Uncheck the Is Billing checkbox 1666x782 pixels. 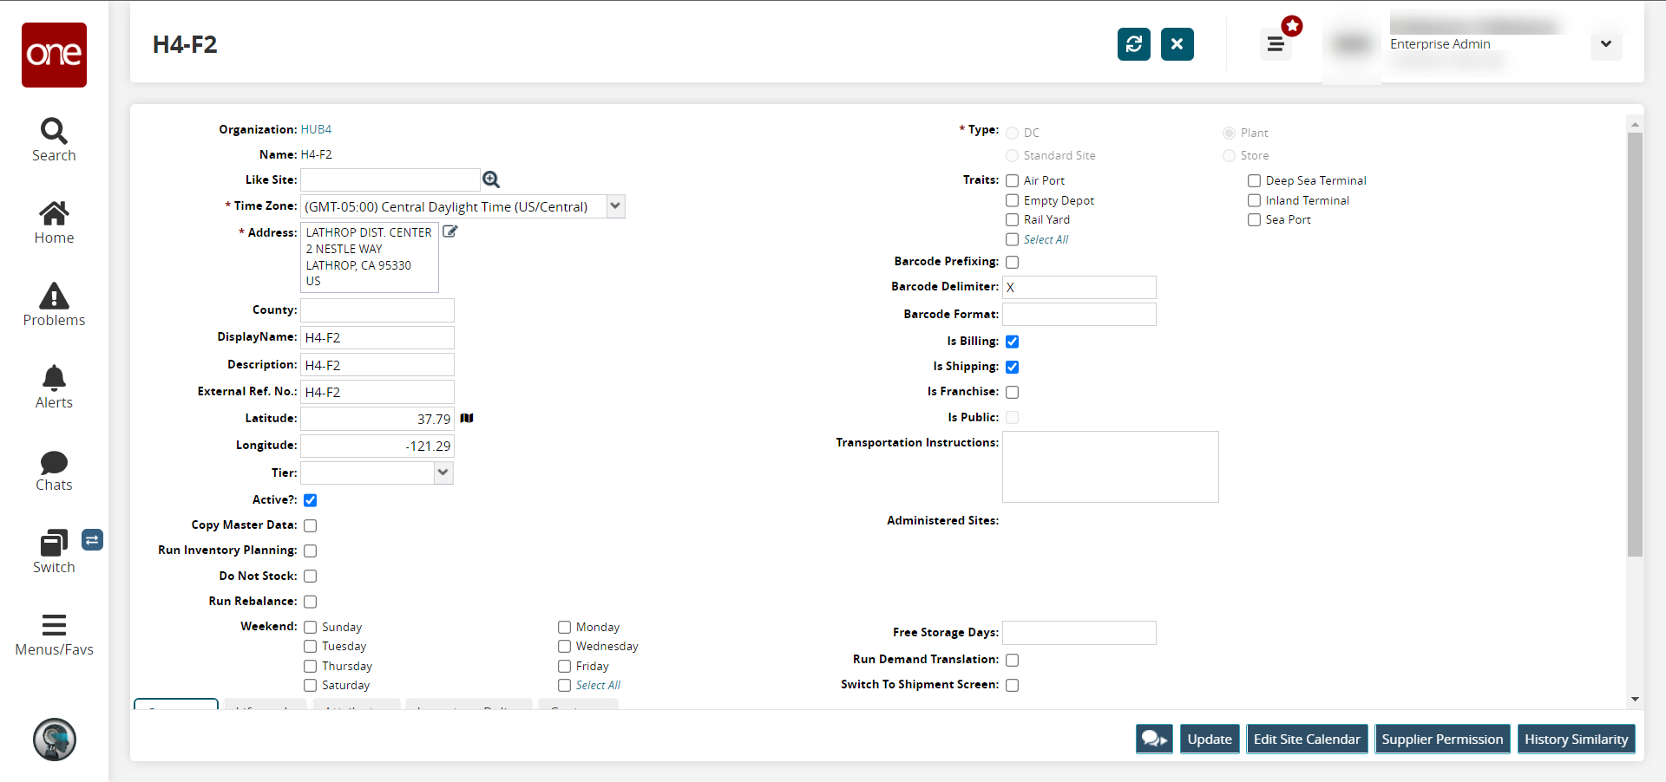click(1012, 342)
